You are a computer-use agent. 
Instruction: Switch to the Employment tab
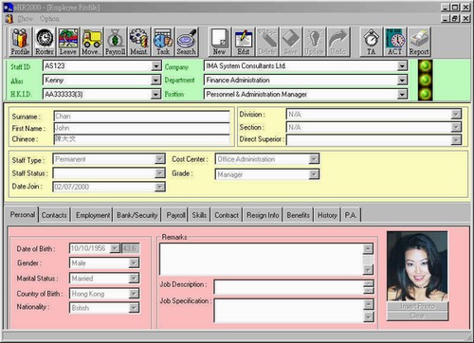tap(93, 215)
